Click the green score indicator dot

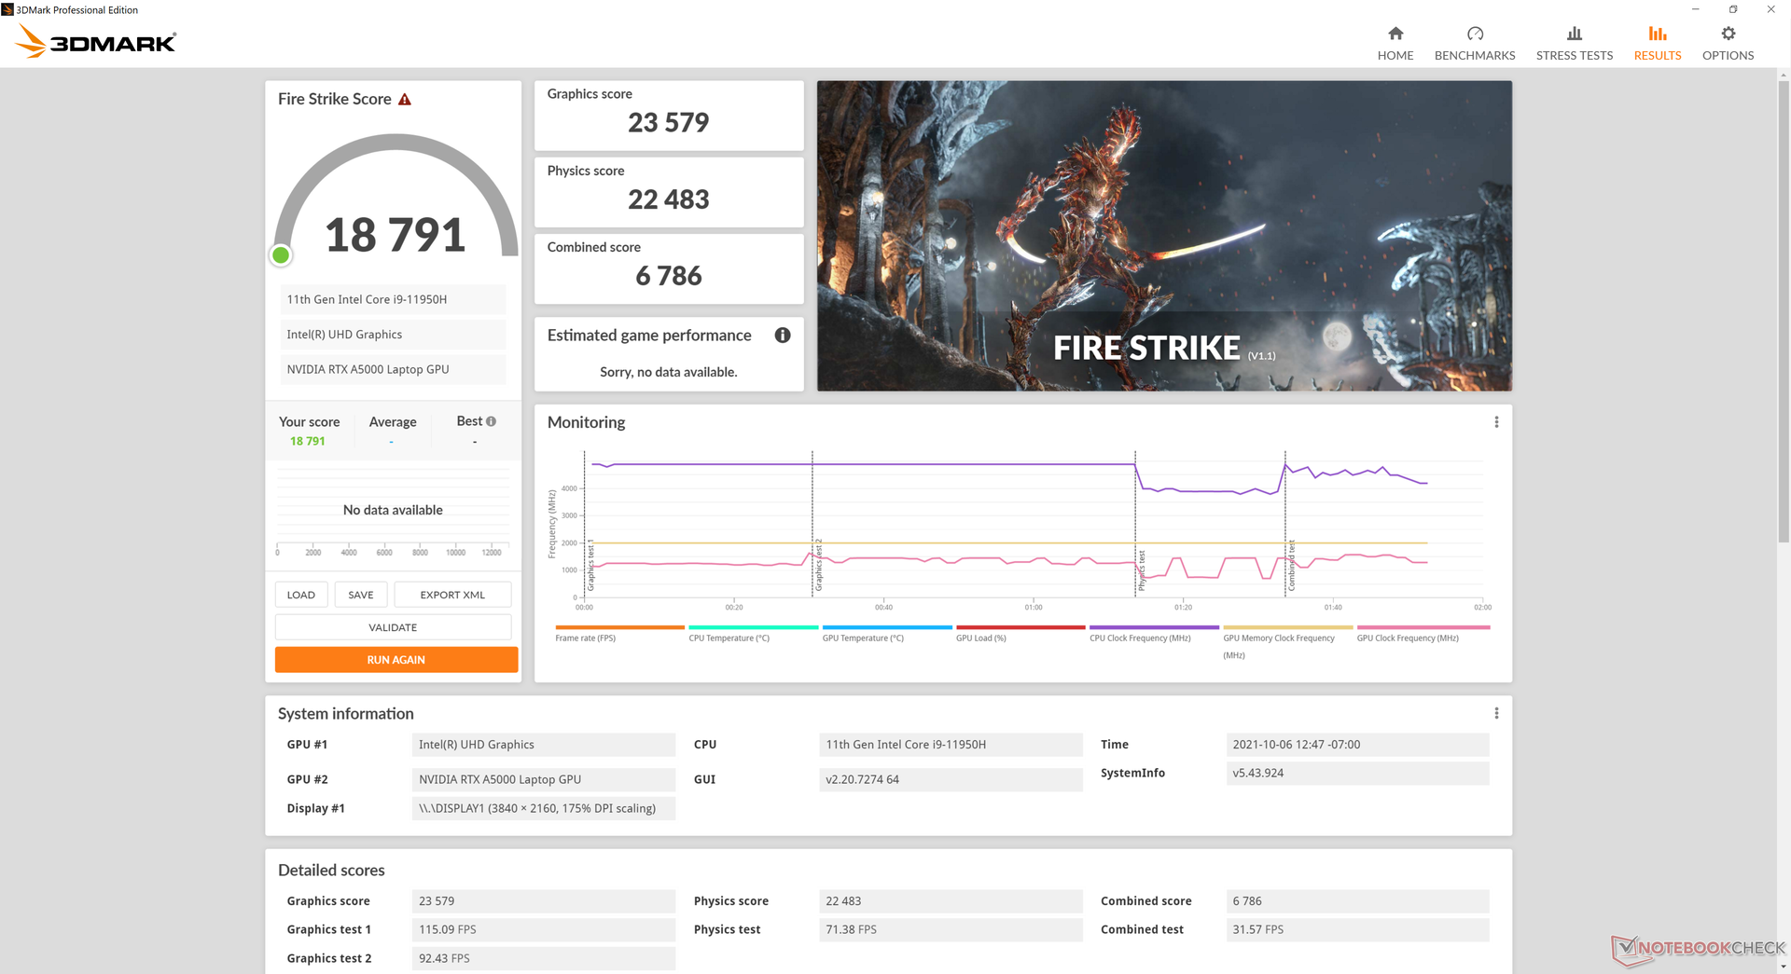click(x=281, y=255)
